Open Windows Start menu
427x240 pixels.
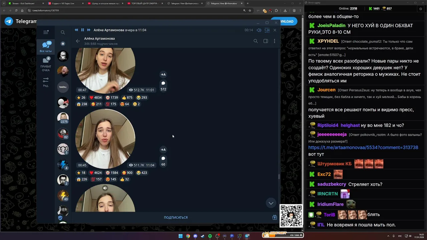click(x=180, y=236)
